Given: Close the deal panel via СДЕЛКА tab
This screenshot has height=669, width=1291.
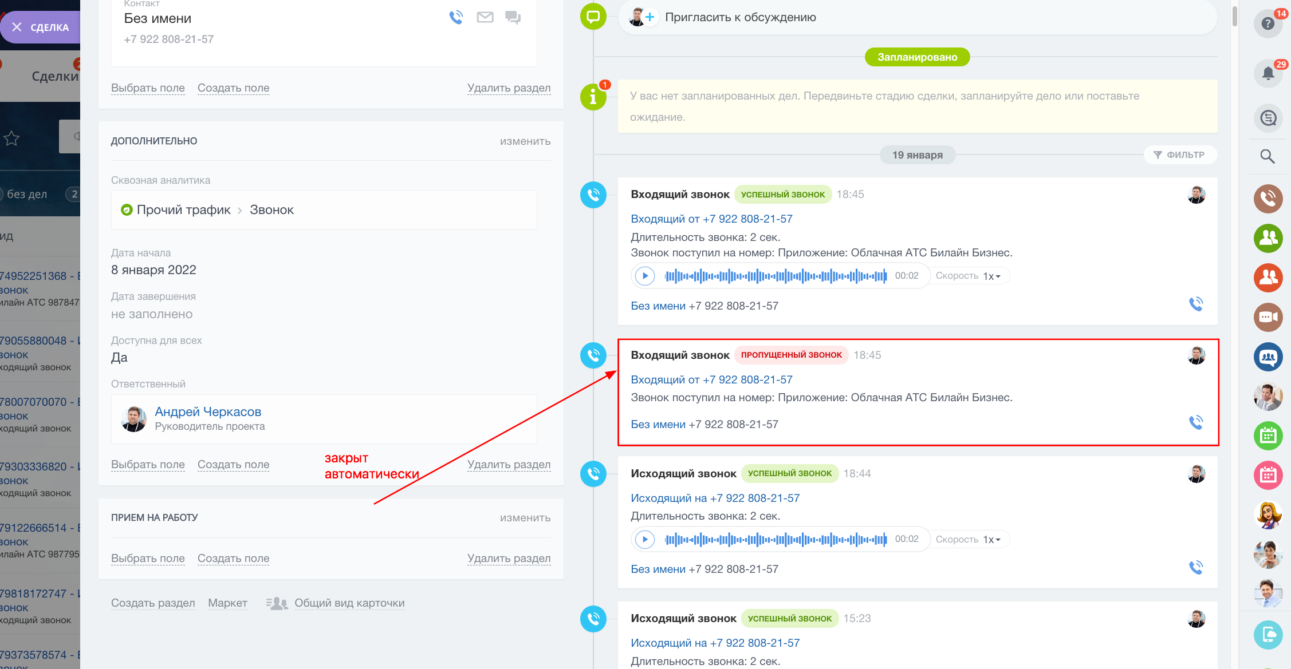Looking at the screenshot, I should coord(17,27).
